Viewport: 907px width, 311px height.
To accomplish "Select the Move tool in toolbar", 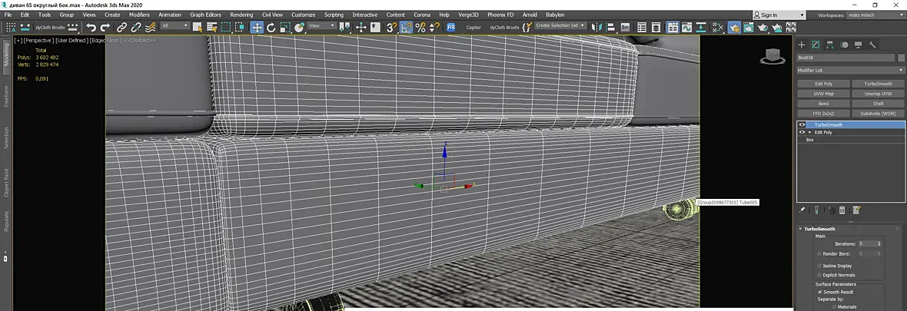I will [x=257, y=27].
